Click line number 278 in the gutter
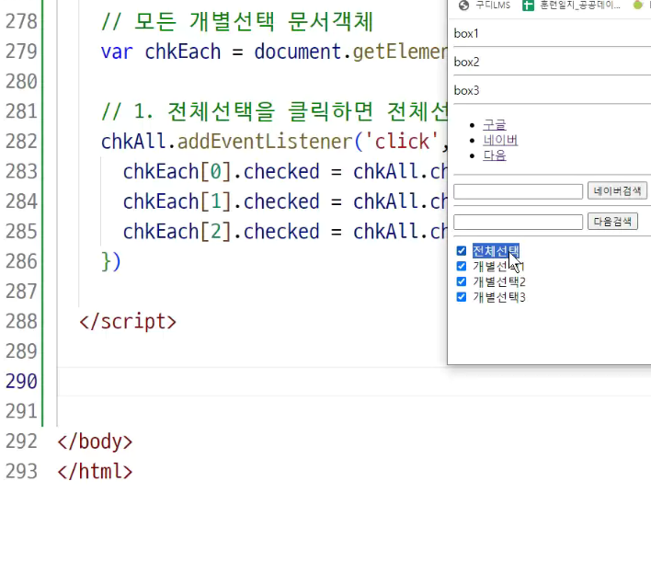This screenshot has width=651, height=573. (x=21, y=21)
